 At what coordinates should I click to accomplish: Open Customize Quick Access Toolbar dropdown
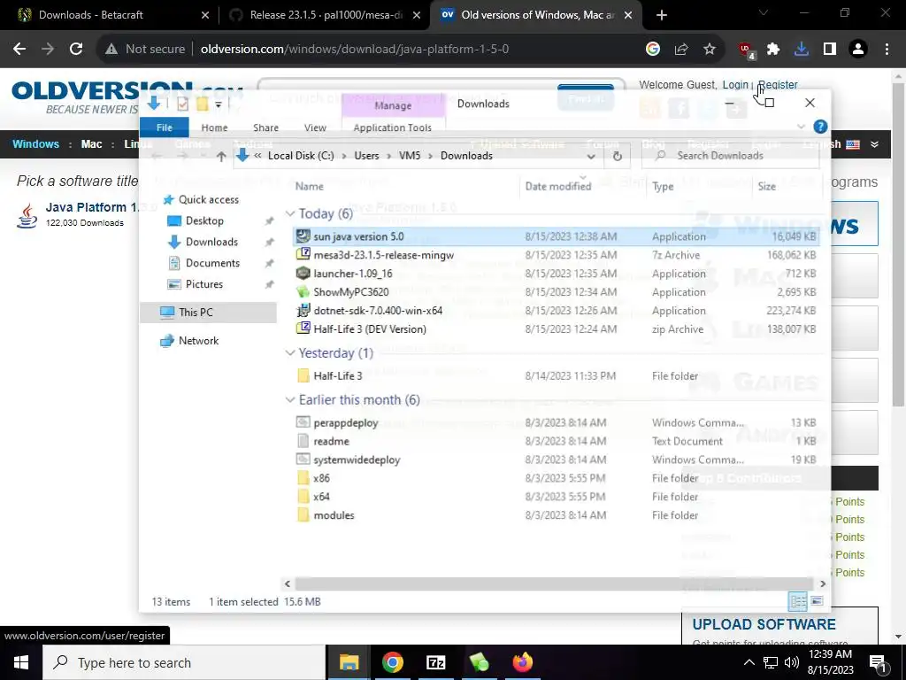(219, 104)
